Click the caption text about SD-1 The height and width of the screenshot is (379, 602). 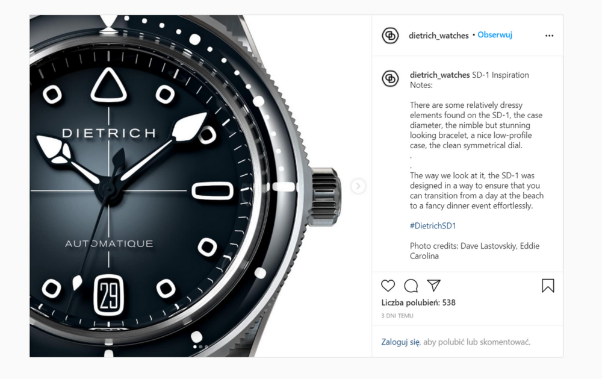[476, 165]
